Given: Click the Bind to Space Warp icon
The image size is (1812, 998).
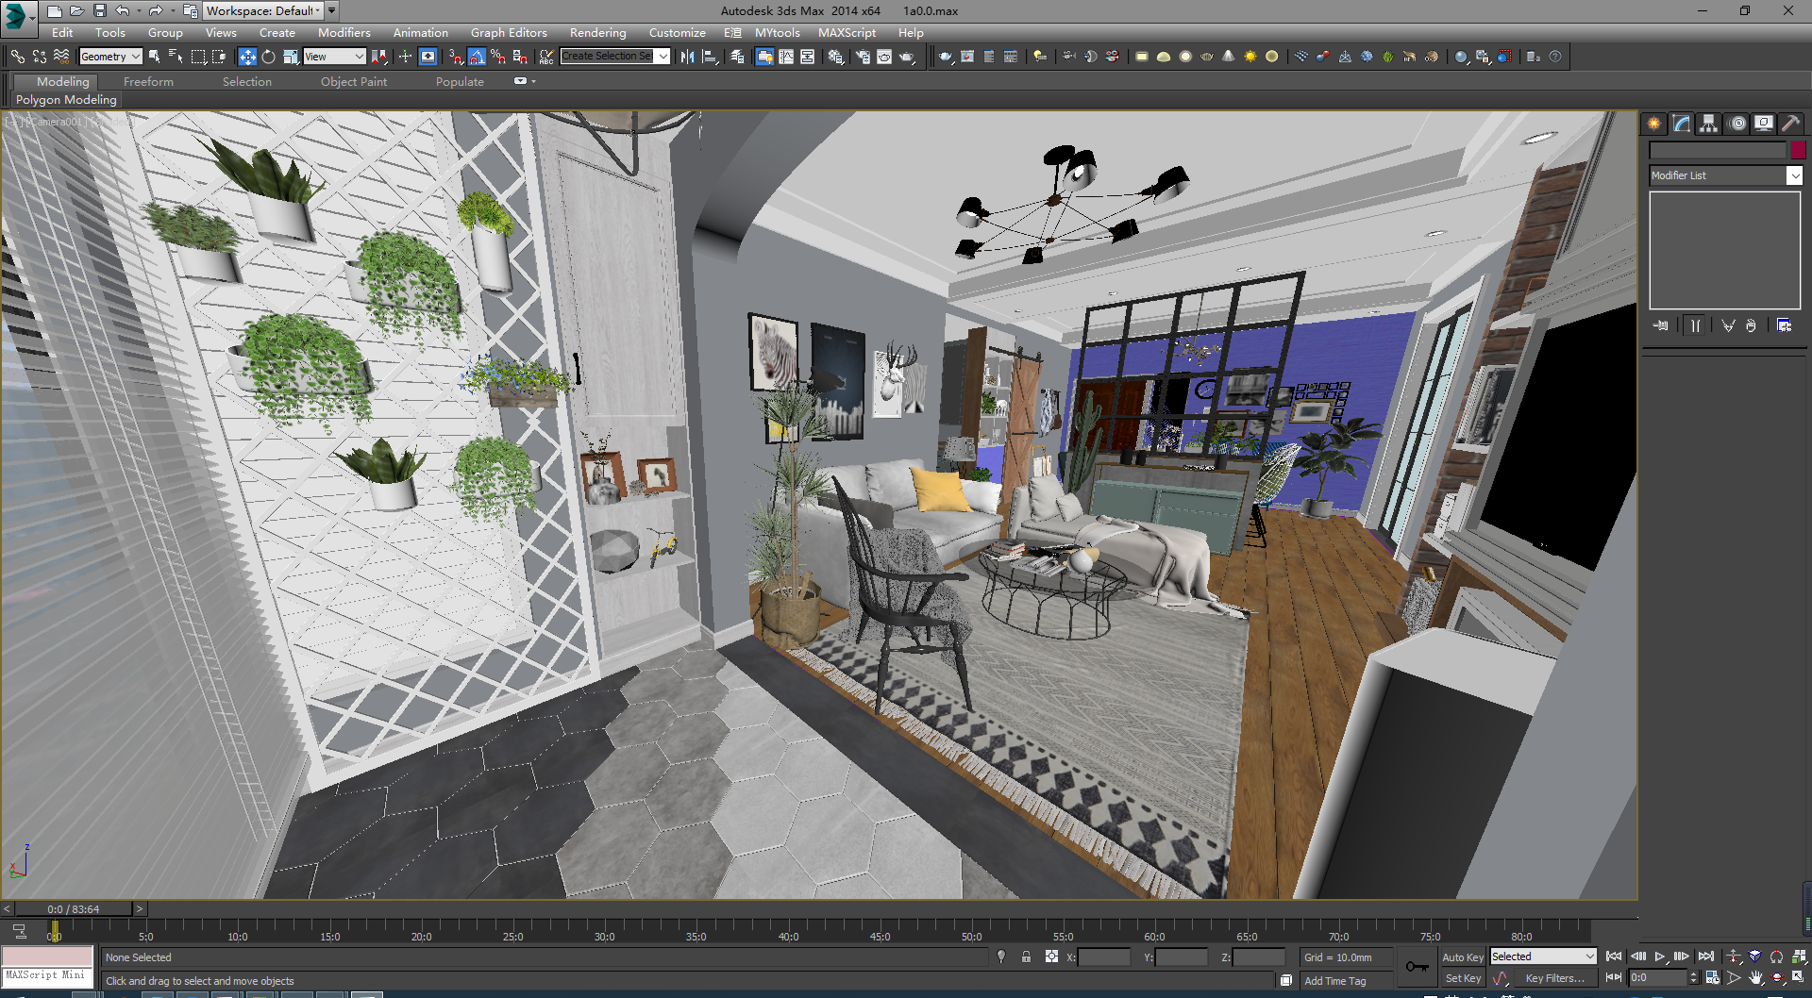Looking at the screenshot, I should tap(60, 57).
